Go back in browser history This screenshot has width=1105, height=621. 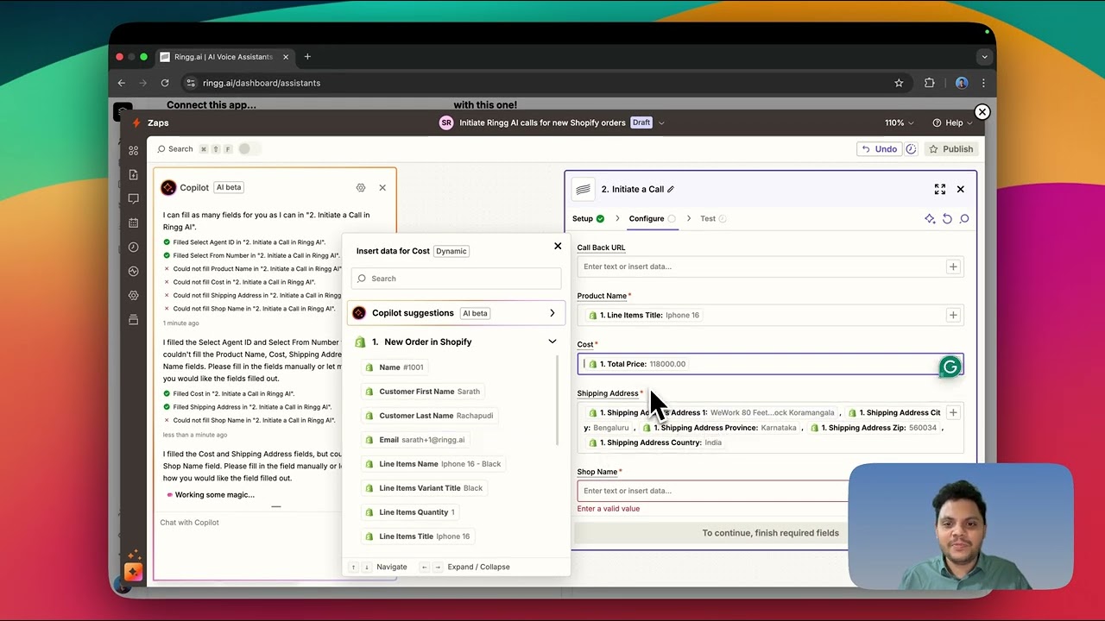pos(122,83)
